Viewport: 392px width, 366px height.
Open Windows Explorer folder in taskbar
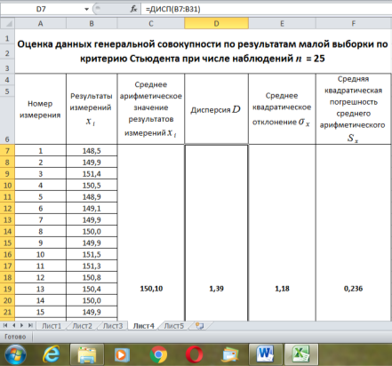pos(87,354)
